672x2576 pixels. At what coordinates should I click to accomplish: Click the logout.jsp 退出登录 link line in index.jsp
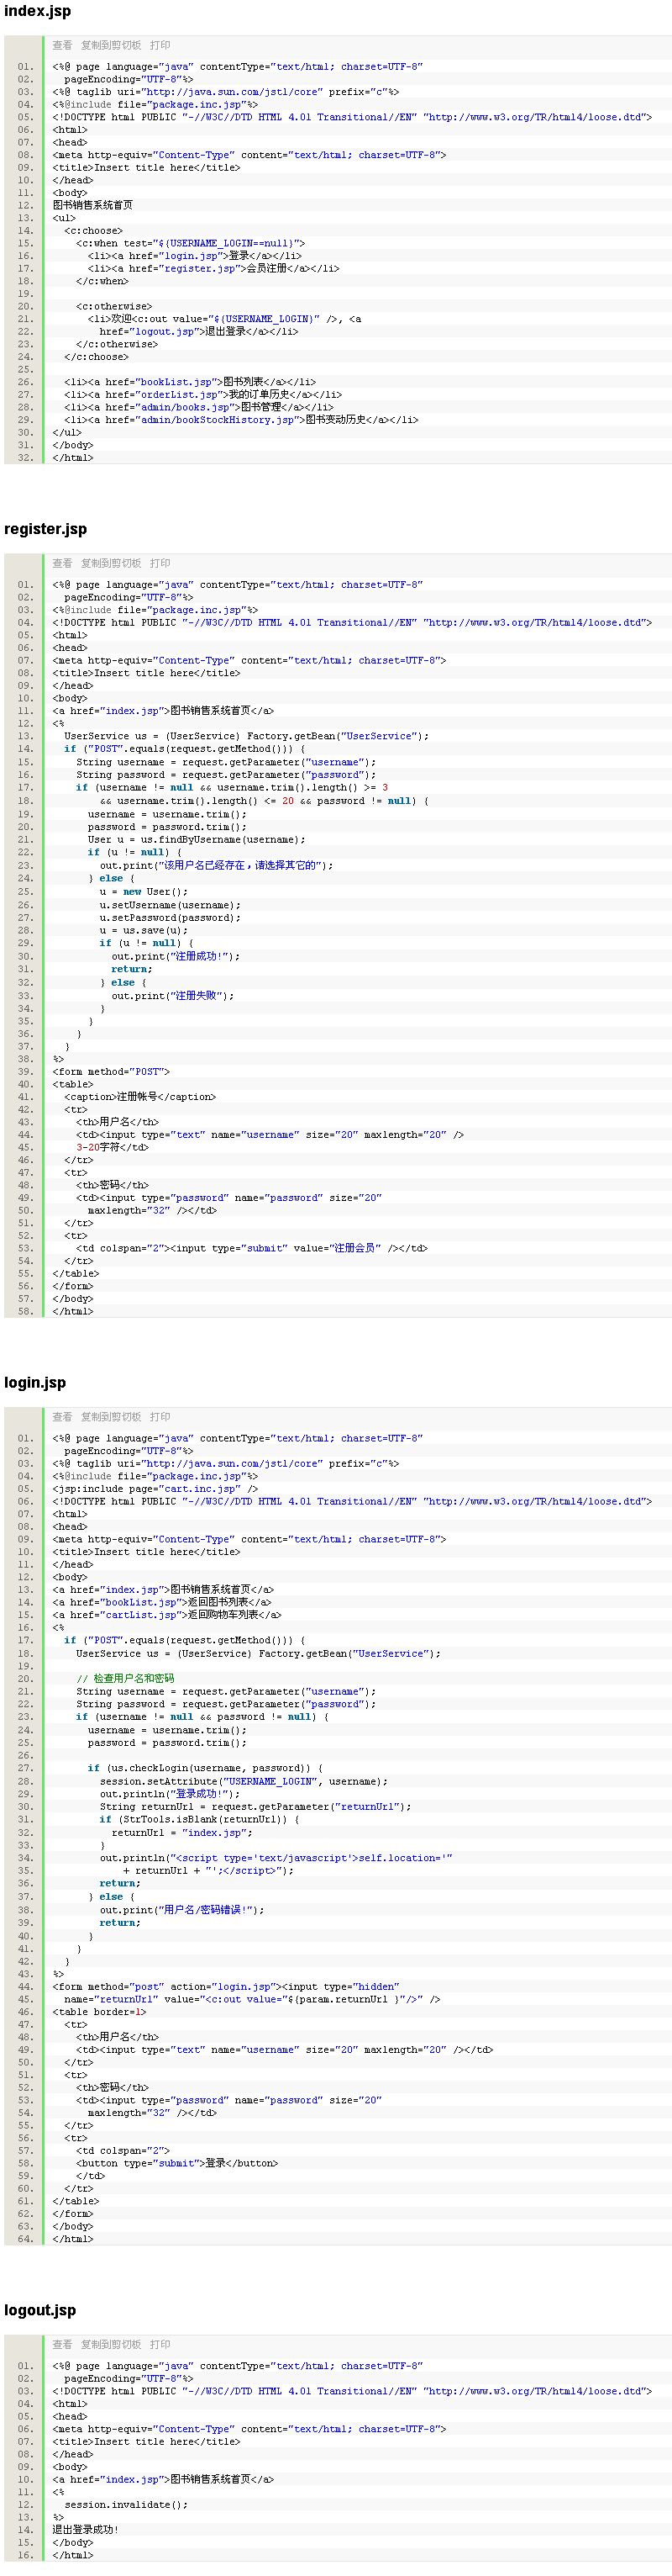[199, 331]
